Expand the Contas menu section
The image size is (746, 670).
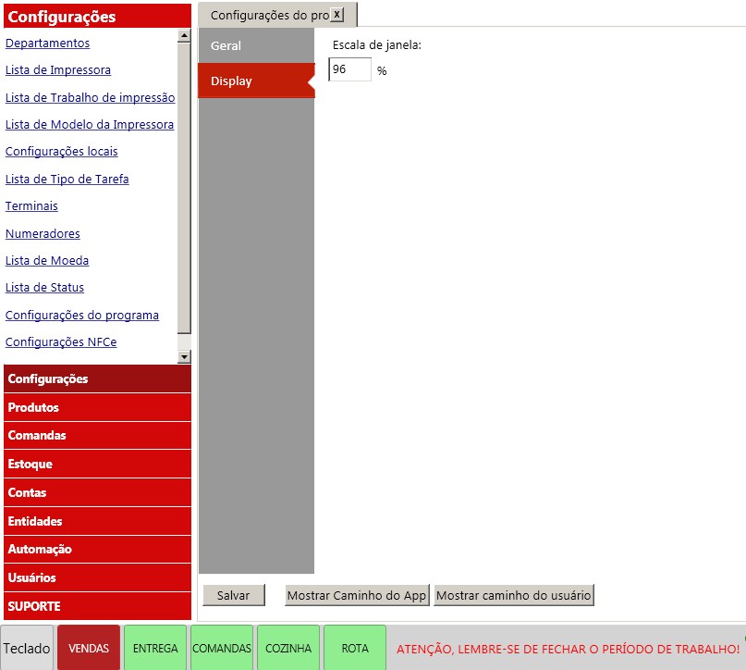pos(98,493)
